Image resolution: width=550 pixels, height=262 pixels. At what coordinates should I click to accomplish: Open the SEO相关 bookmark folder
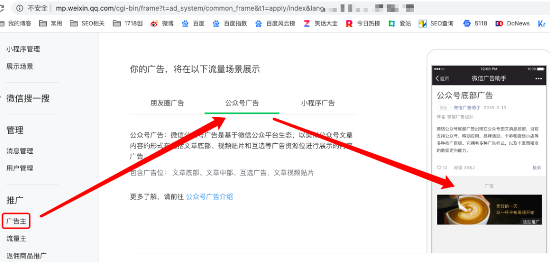88,24
